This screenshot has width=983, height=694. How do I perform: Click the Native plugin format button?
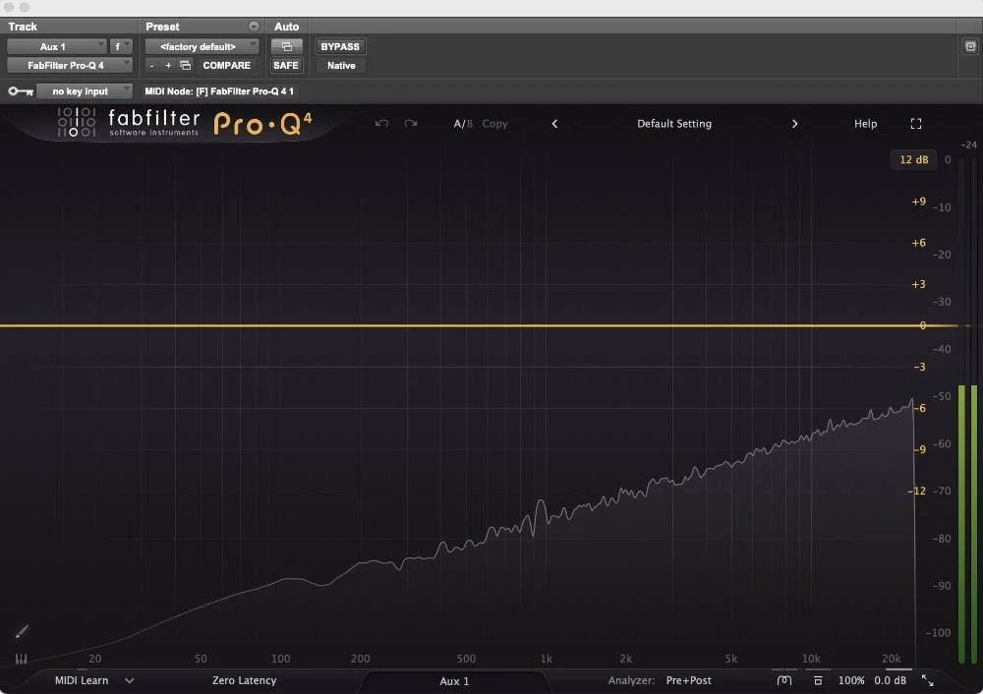click(x=341, y=65)
